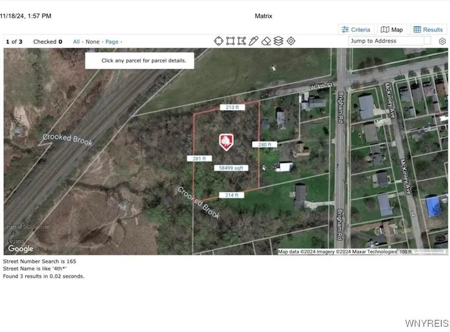Open the Map tab
Image resolution: width=450 pixels, height=332 pixels.
[x=392, y=29]
